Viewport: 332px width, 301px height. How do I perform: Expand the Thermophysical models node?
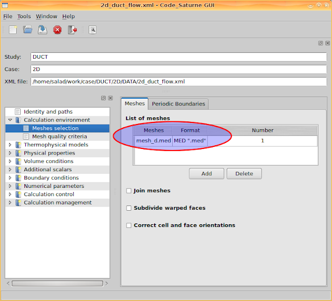pos(10,145)
